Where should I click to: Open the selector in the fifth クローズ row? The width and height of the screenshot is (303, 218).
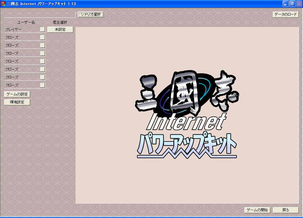pos(43,69)
